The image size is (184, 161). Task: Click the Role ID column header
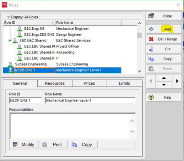click(x=29, y=23)
